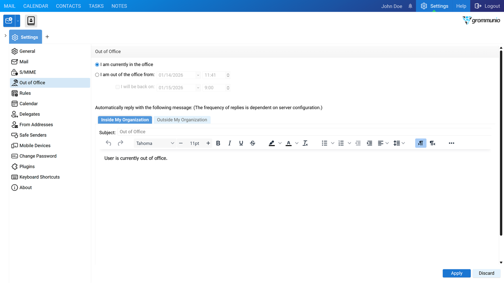The image size is (504, 283).
Task: Insert a bullet list
Action: click(324, 143)
